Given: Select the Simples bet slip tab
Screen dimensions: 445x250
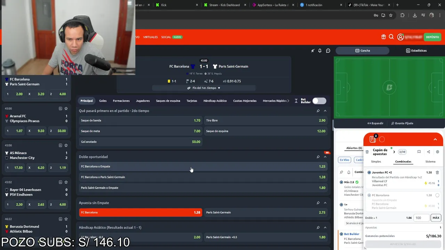Looking at the screenshot, I should (x=376, y=161).
